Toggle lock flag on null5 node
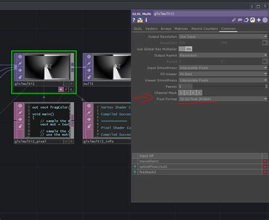269x220 pixels. tap(89, 77)
